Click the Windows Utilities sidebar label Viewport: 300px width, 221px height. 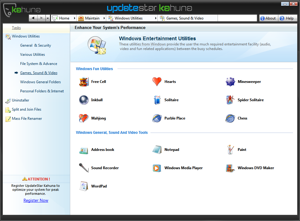[26, 36]
